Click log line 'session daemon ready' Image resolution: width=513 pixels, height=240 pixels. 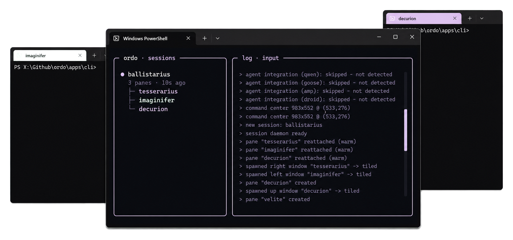coord(273,133)
